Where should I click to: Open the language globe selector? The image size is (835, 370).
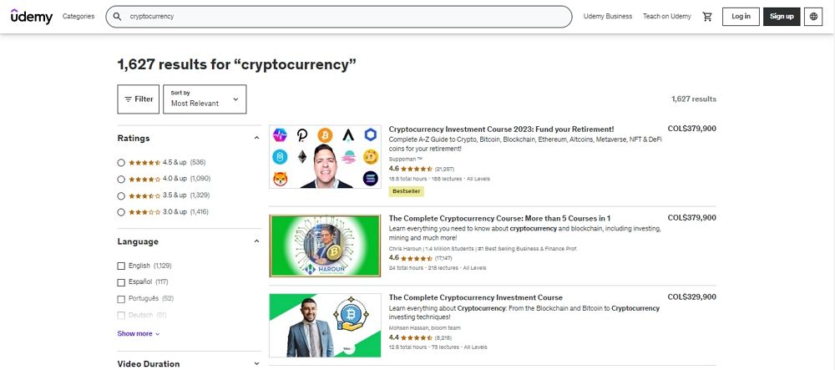click(814, 17)
